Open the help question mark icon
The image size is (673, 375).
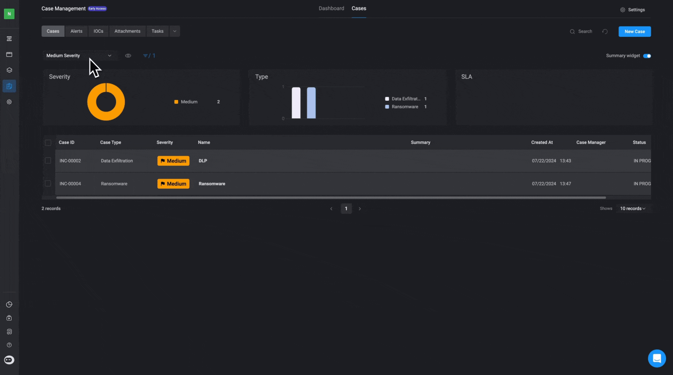tap(9, 345)
